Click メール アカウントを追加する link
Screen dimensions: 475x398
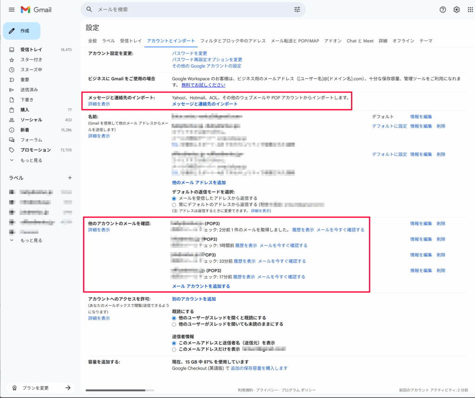point(201,286)
